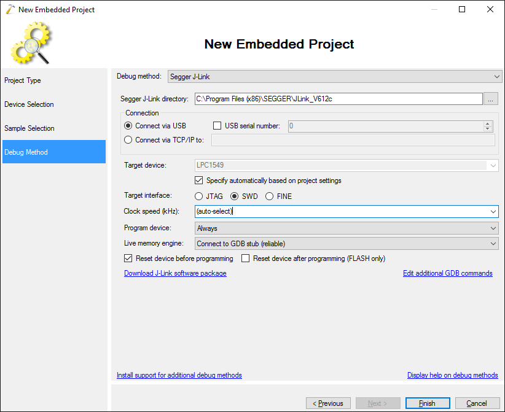Click the Next button

coord(378,403)
